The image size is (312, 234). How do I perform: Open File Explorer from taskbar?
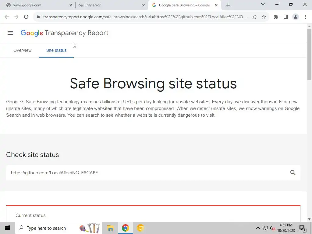pos(110,228)
